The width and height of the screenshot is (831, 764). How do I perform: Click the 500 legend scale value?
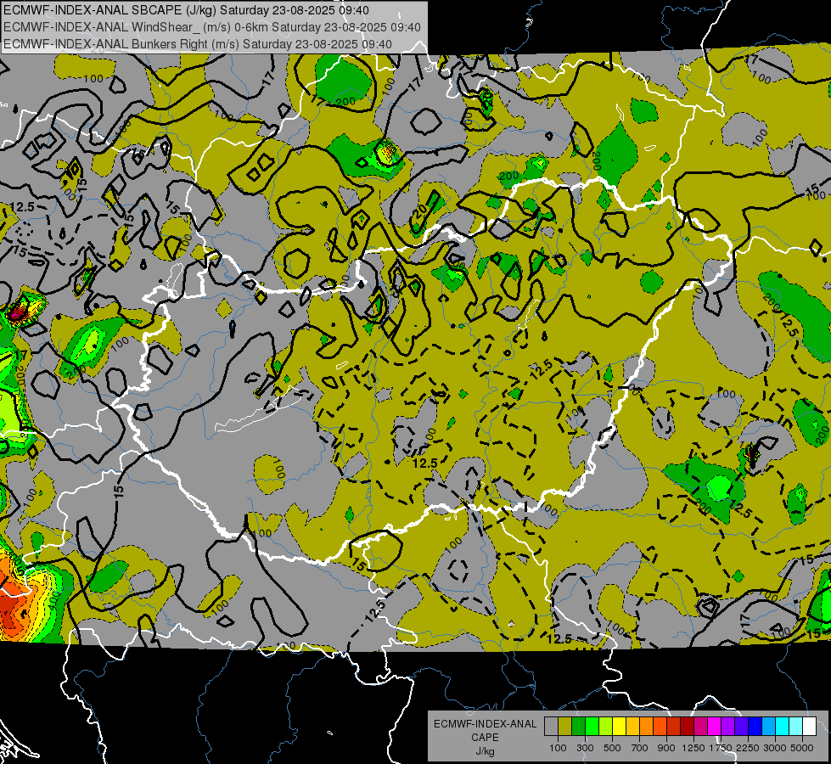coord(612,748)
